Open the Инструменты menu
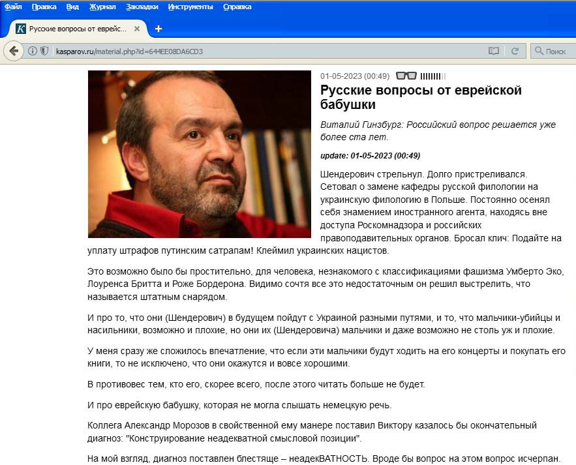Viewport: 576px width, 465px height. point(190,7)
